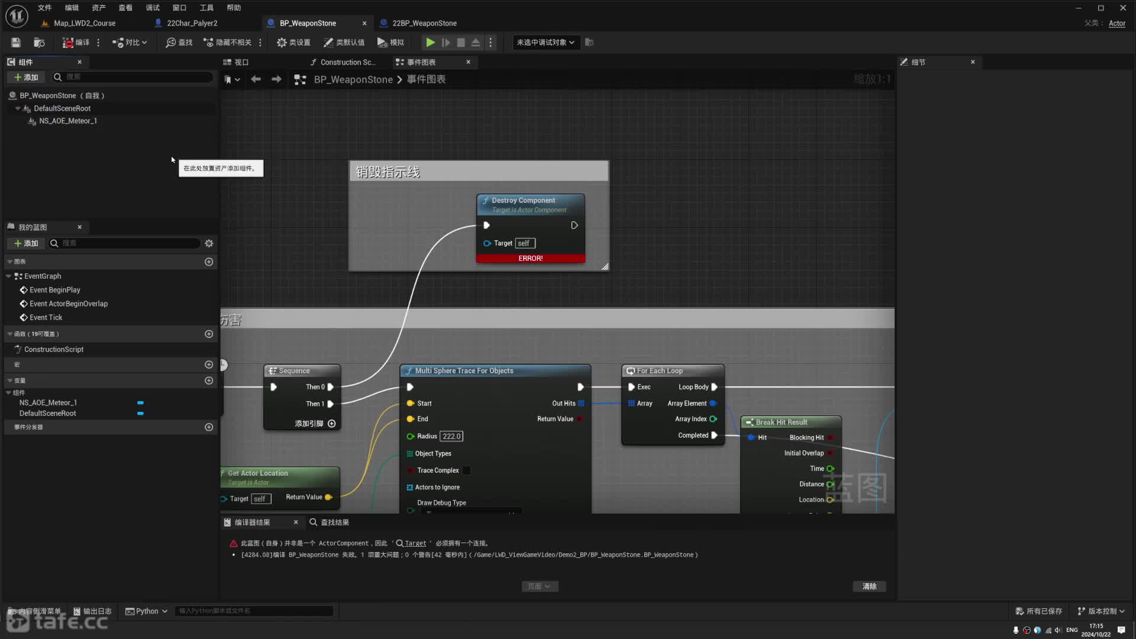Screen dimensions: 1136x639
Task: Click the frame-advance (step) play icon
Action: click(446, 43)
